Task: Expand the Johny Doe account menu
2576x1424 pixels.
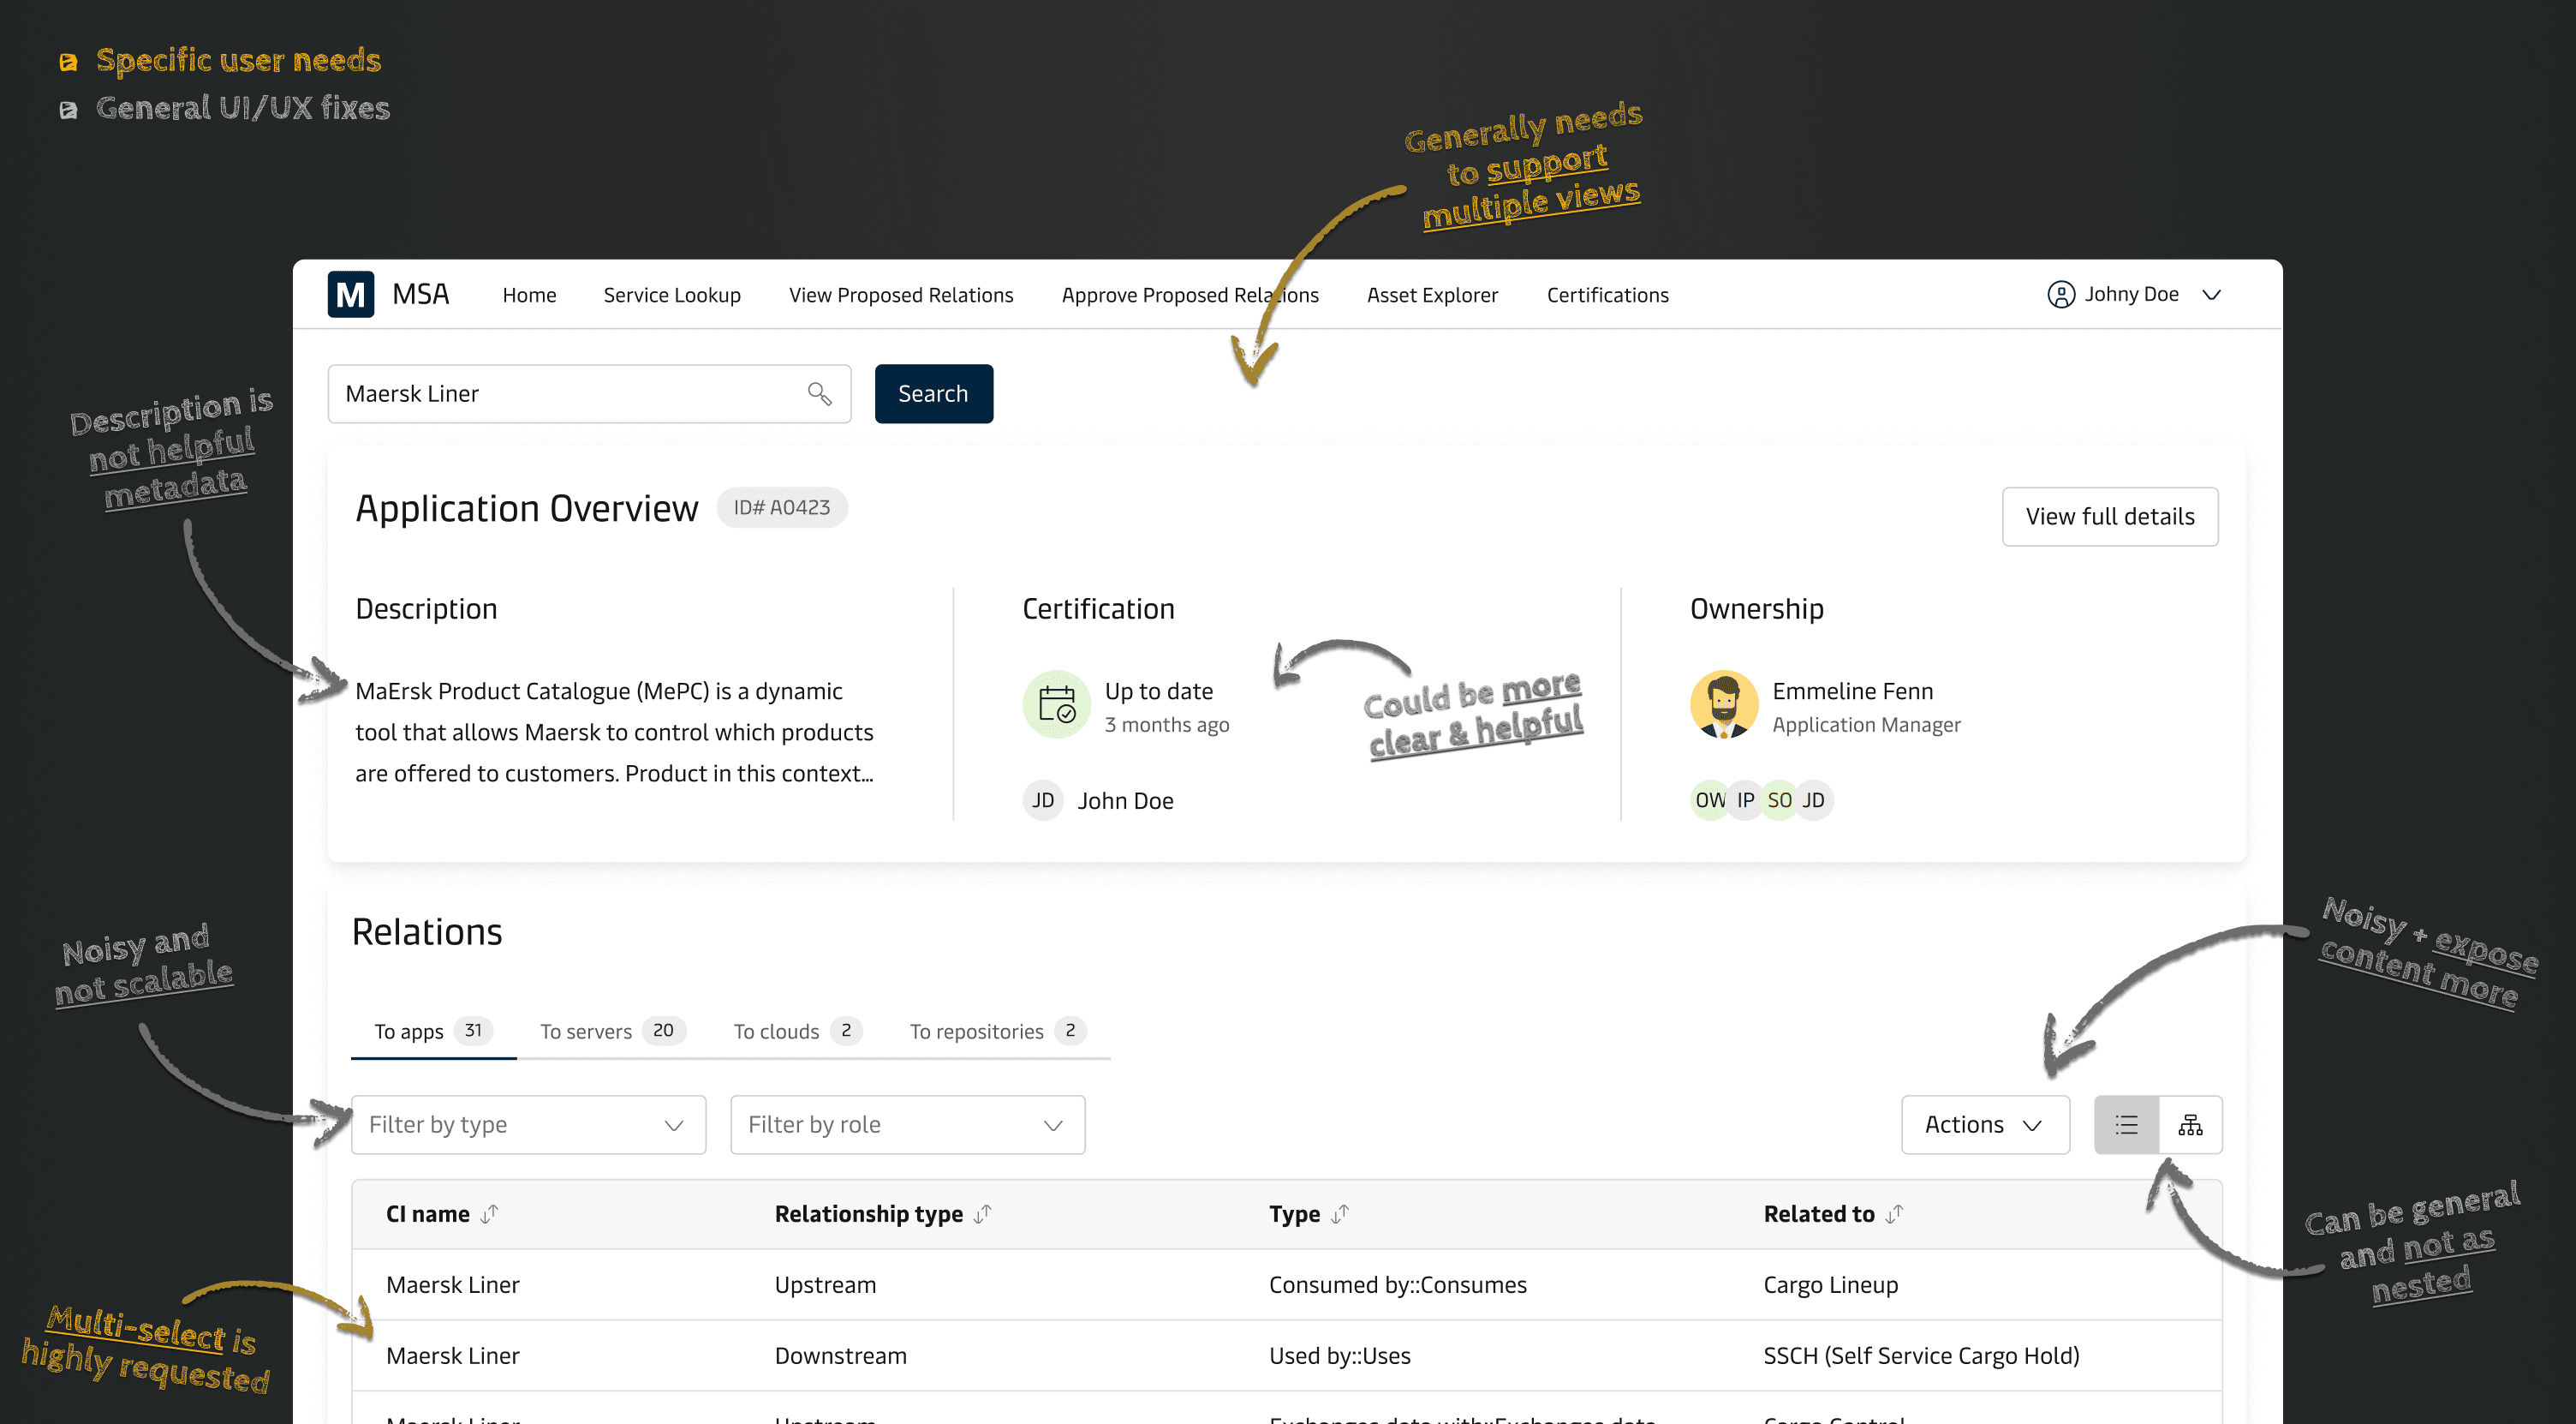Action: 2212,294
